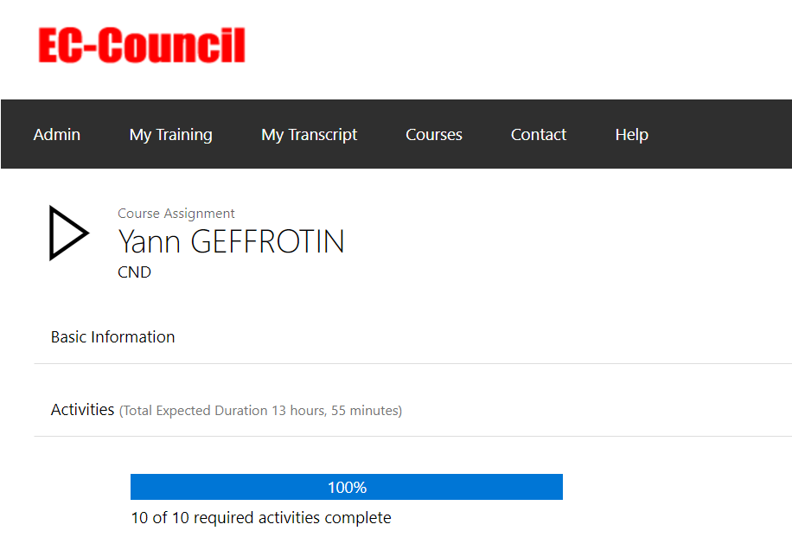The image size is (792, 550).
Task: Click the Yann GEFFROTIN course title
Action: [x=232, y=241]
